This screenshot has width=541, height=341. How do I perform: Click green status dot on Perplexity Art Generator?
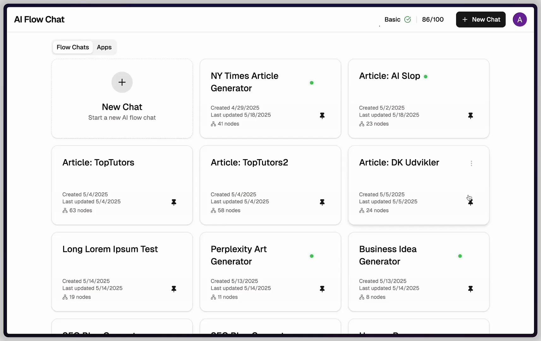tap(312, 256)
